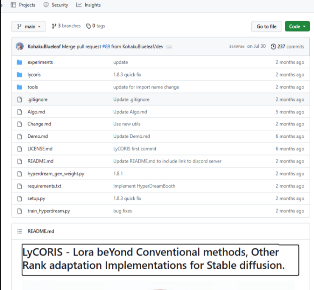Open the Demo.md file
314x290 pixels.
coord(38,136)
